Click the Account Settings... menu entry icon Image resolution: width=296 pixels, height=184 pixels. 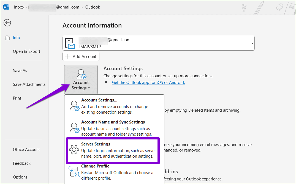click(x=74, y=106)
